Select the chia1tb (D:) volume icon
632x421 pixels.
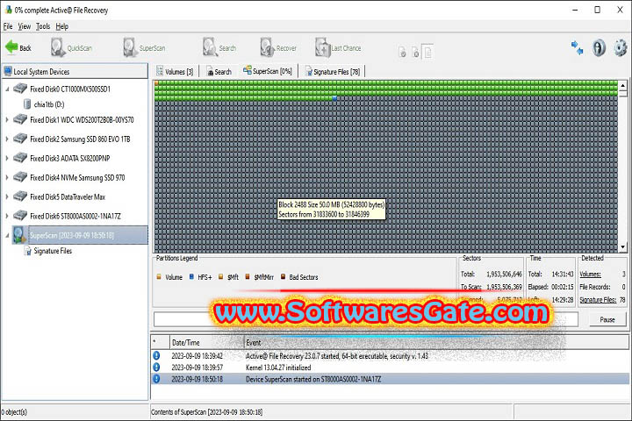click(x=27, y=104)
